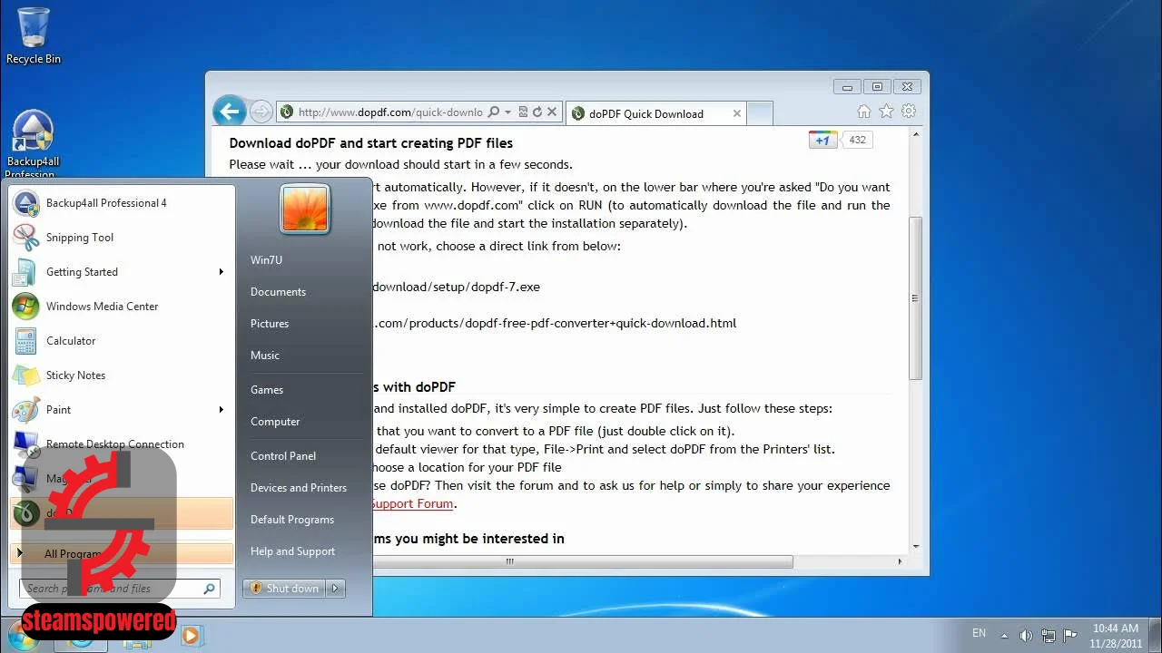
Task: Open Getting Started item
Action: pyautogui.click(x=121, y=272)
